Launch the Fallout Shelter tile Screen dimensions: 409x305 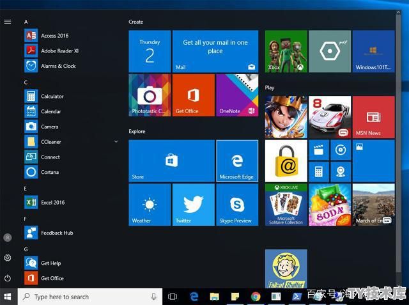coord(286,269)
